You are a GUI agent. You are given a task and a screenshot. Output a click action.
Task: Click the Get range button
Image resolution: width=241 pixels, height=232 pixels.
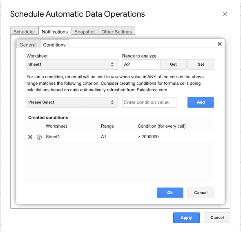tap(173, 64)
